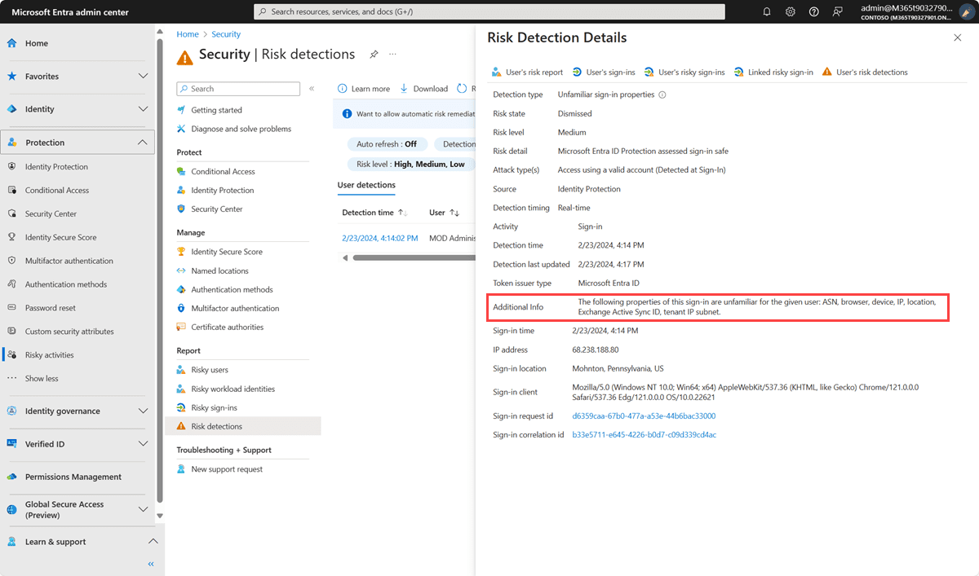Screen dimensions: 979x576
Task: Open help question mark icon
Action: pos(814,11)
